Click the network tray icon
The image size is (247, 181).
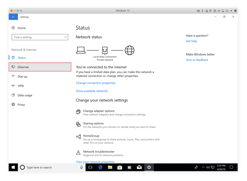(x=213, y=167)
